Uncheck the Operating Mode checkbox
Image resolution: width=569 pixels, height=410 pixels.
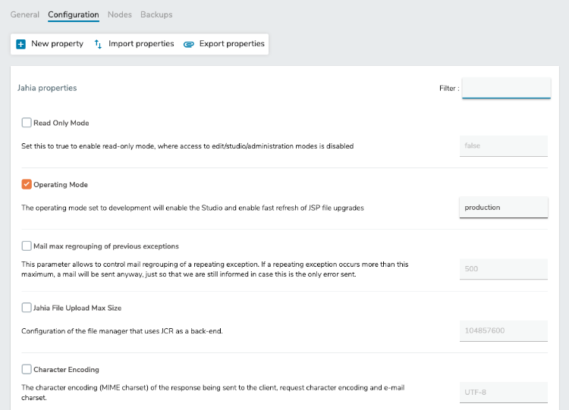pyautogui.click(x=27, y=184)
